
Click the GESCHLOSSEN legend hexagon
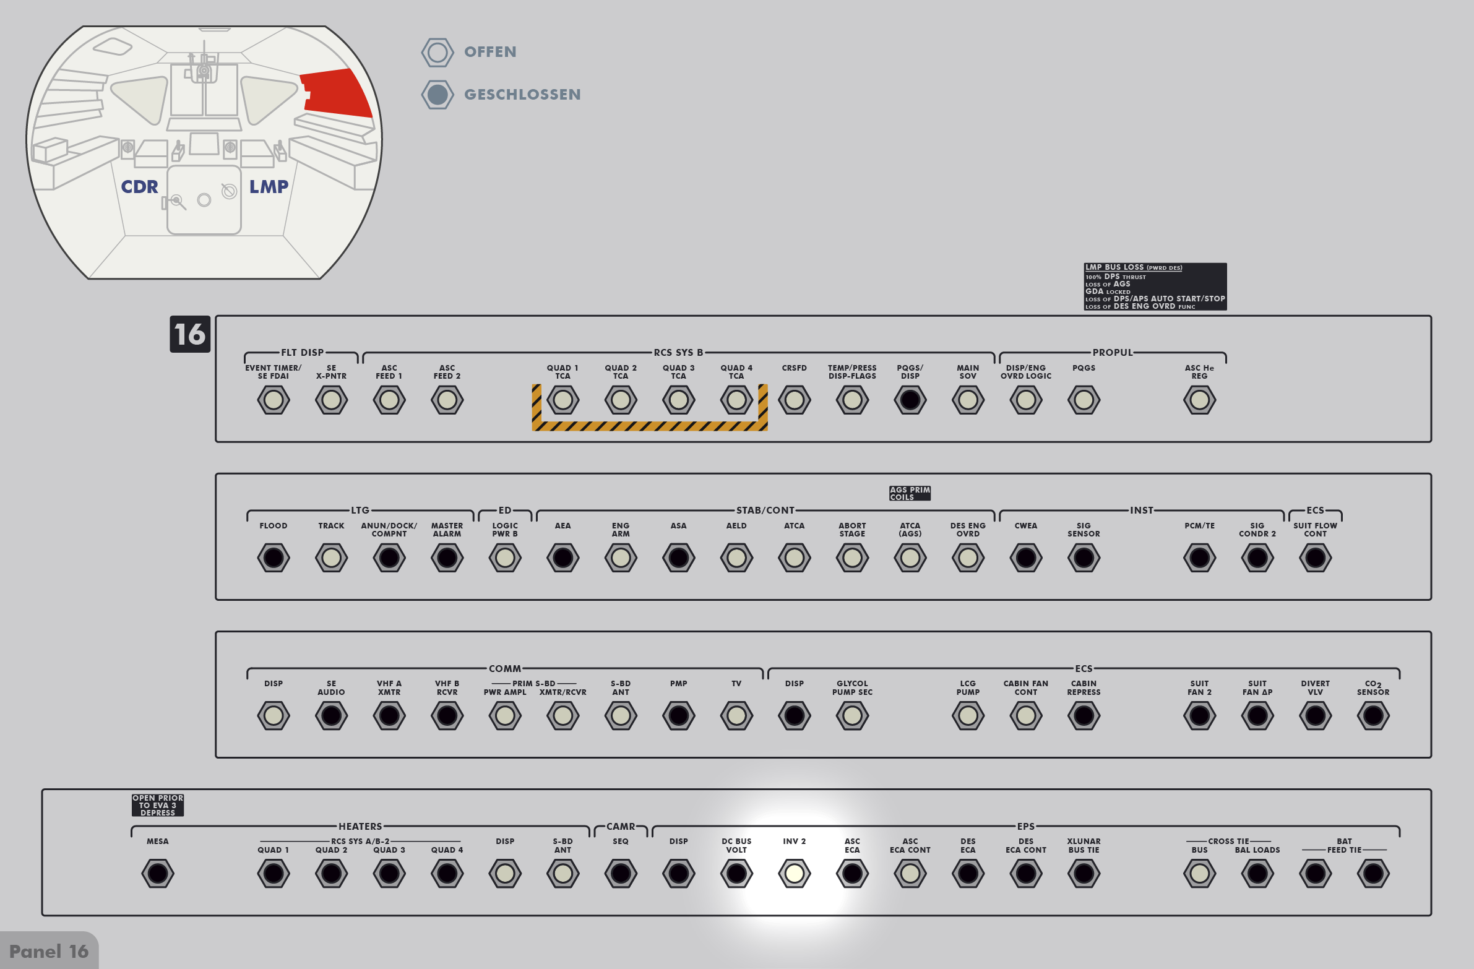coord(437,95)
